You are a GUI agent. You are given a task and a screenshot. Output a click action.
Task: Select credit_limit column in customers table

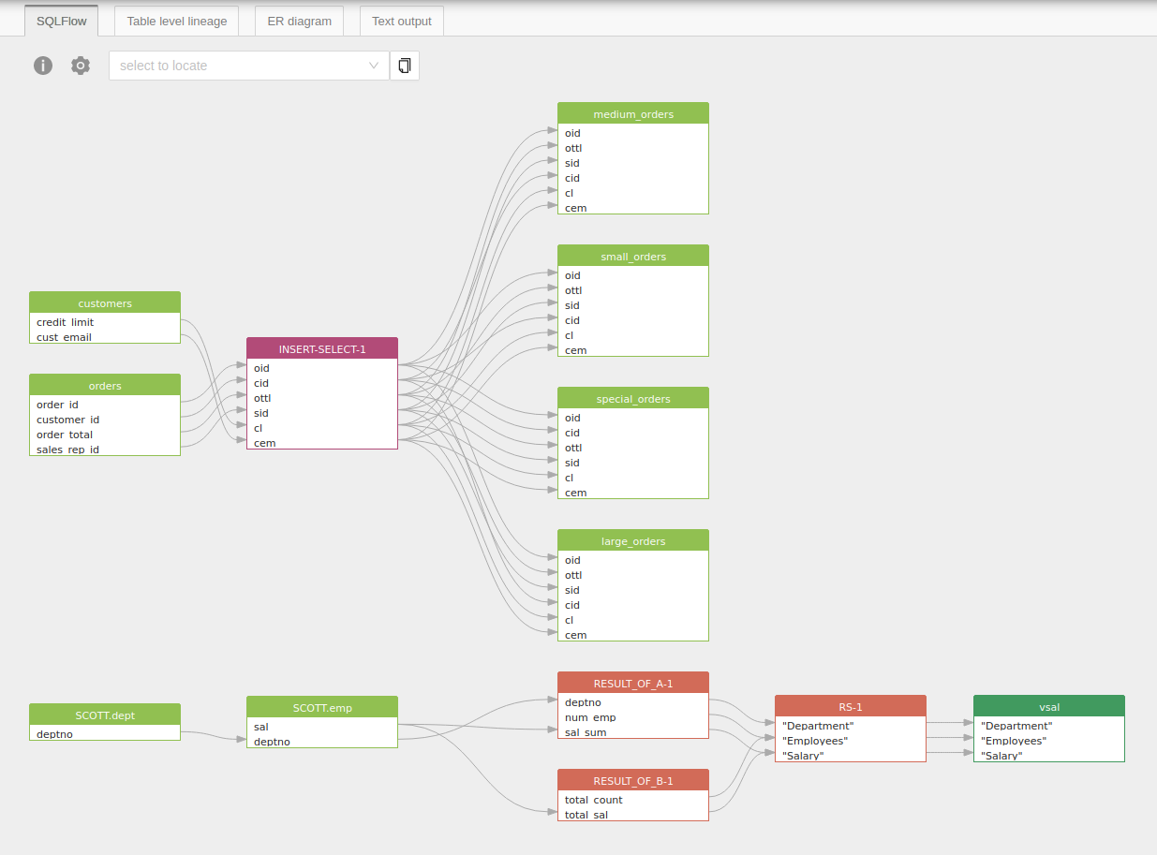click(66, 322)
